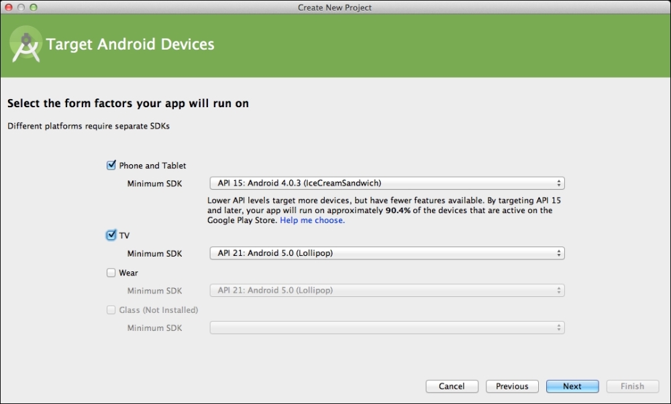Open the Help me choose link
671x404 pixels.
[312, 220]
